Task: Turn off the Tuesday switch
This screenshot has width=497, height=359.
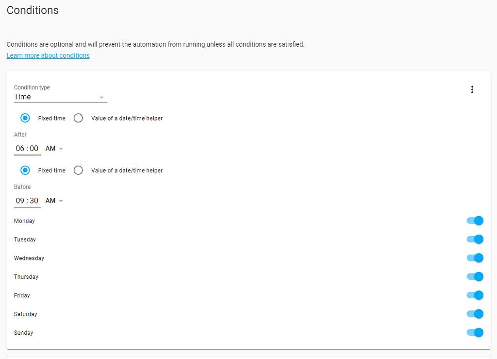Action: (x=474, y=239)
